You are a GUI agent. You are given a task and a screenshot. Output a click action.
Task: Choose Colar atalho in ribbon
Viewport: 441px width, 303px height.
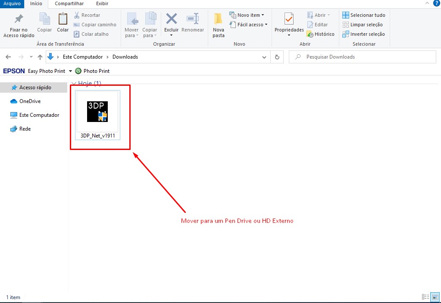pos(91,34)
